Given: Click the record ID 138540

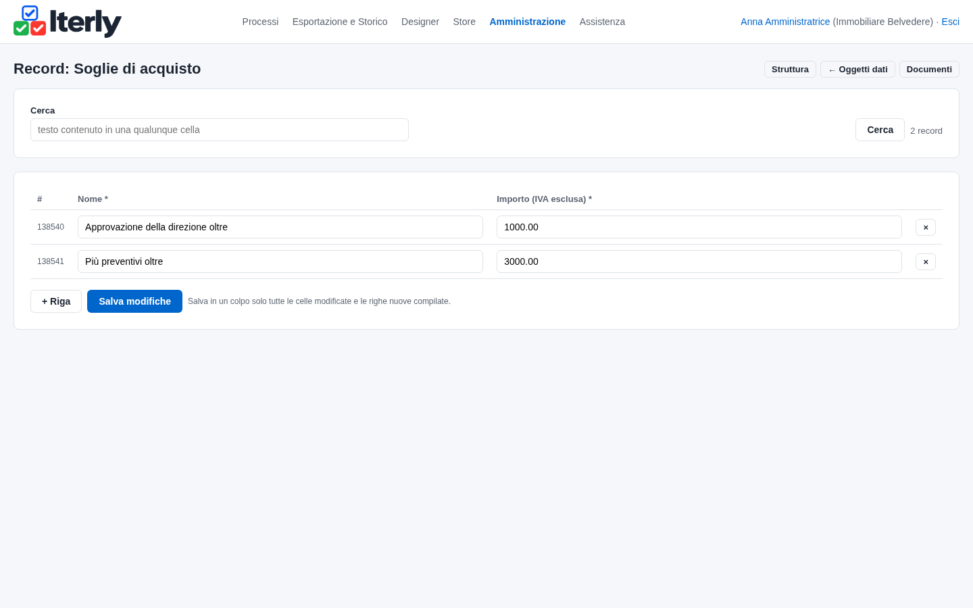Looking at the screenshot, I should coord(51,227).
